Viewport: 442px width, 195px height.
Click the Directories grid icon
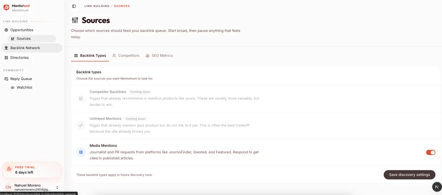click(6, 58)
